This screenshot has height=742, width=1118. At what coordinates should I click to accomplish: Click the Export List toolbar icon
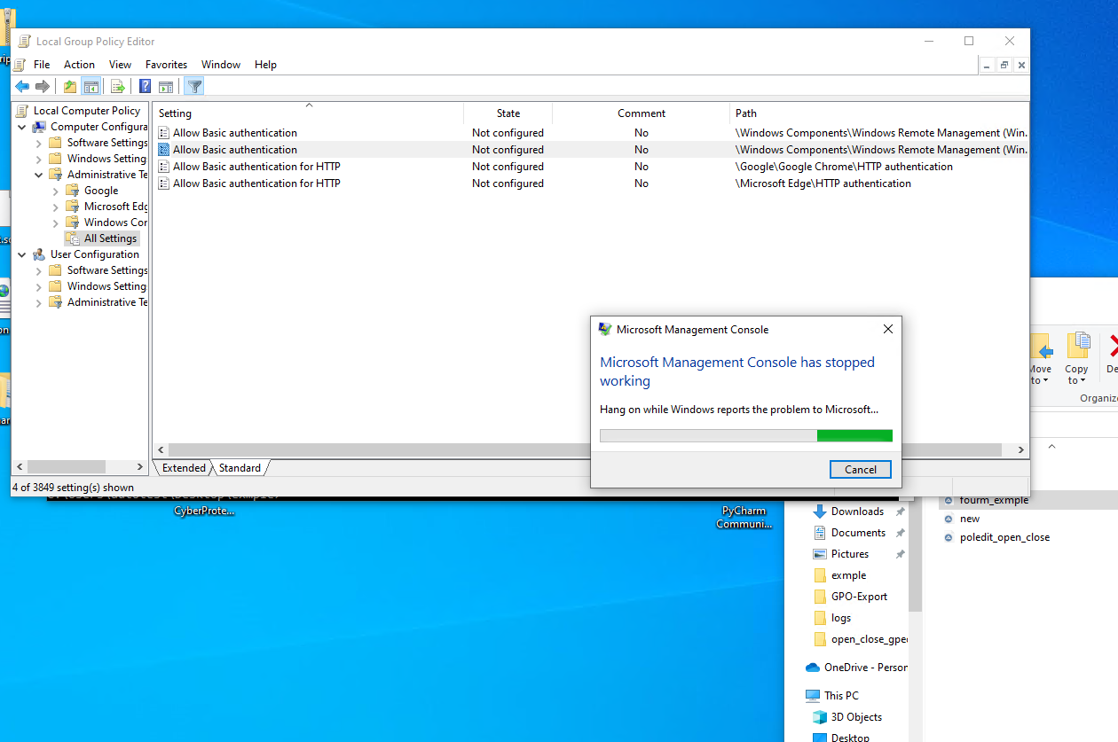(x=117, y=86)
